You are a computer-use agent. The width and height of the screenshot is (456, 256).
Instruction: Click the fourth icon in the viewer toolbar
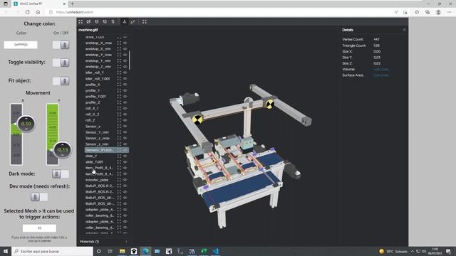[105, 22]
